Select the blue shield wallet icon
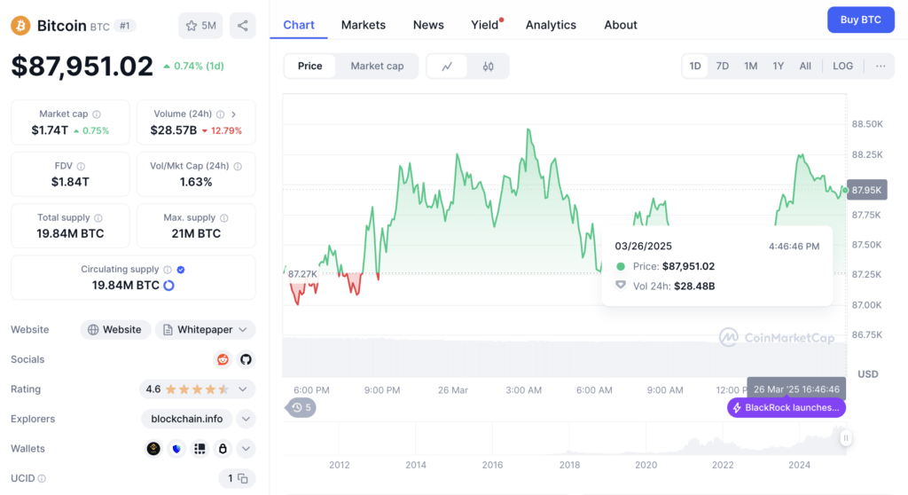This screenshot has height=495, width=908. [176, 449]
